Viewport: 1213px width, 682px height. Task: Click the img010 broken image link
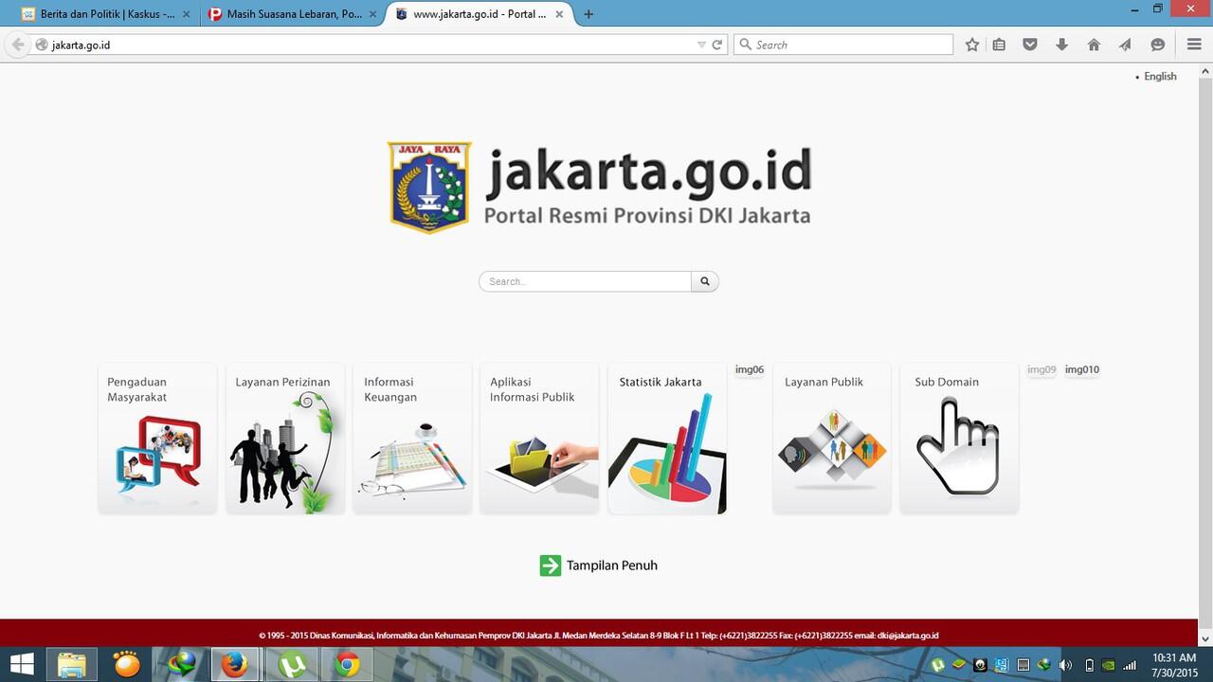coord(1081,369)
